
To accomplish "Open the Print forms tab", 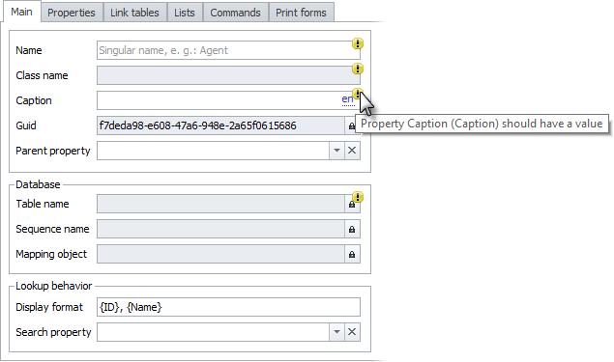I will point(301,13).
